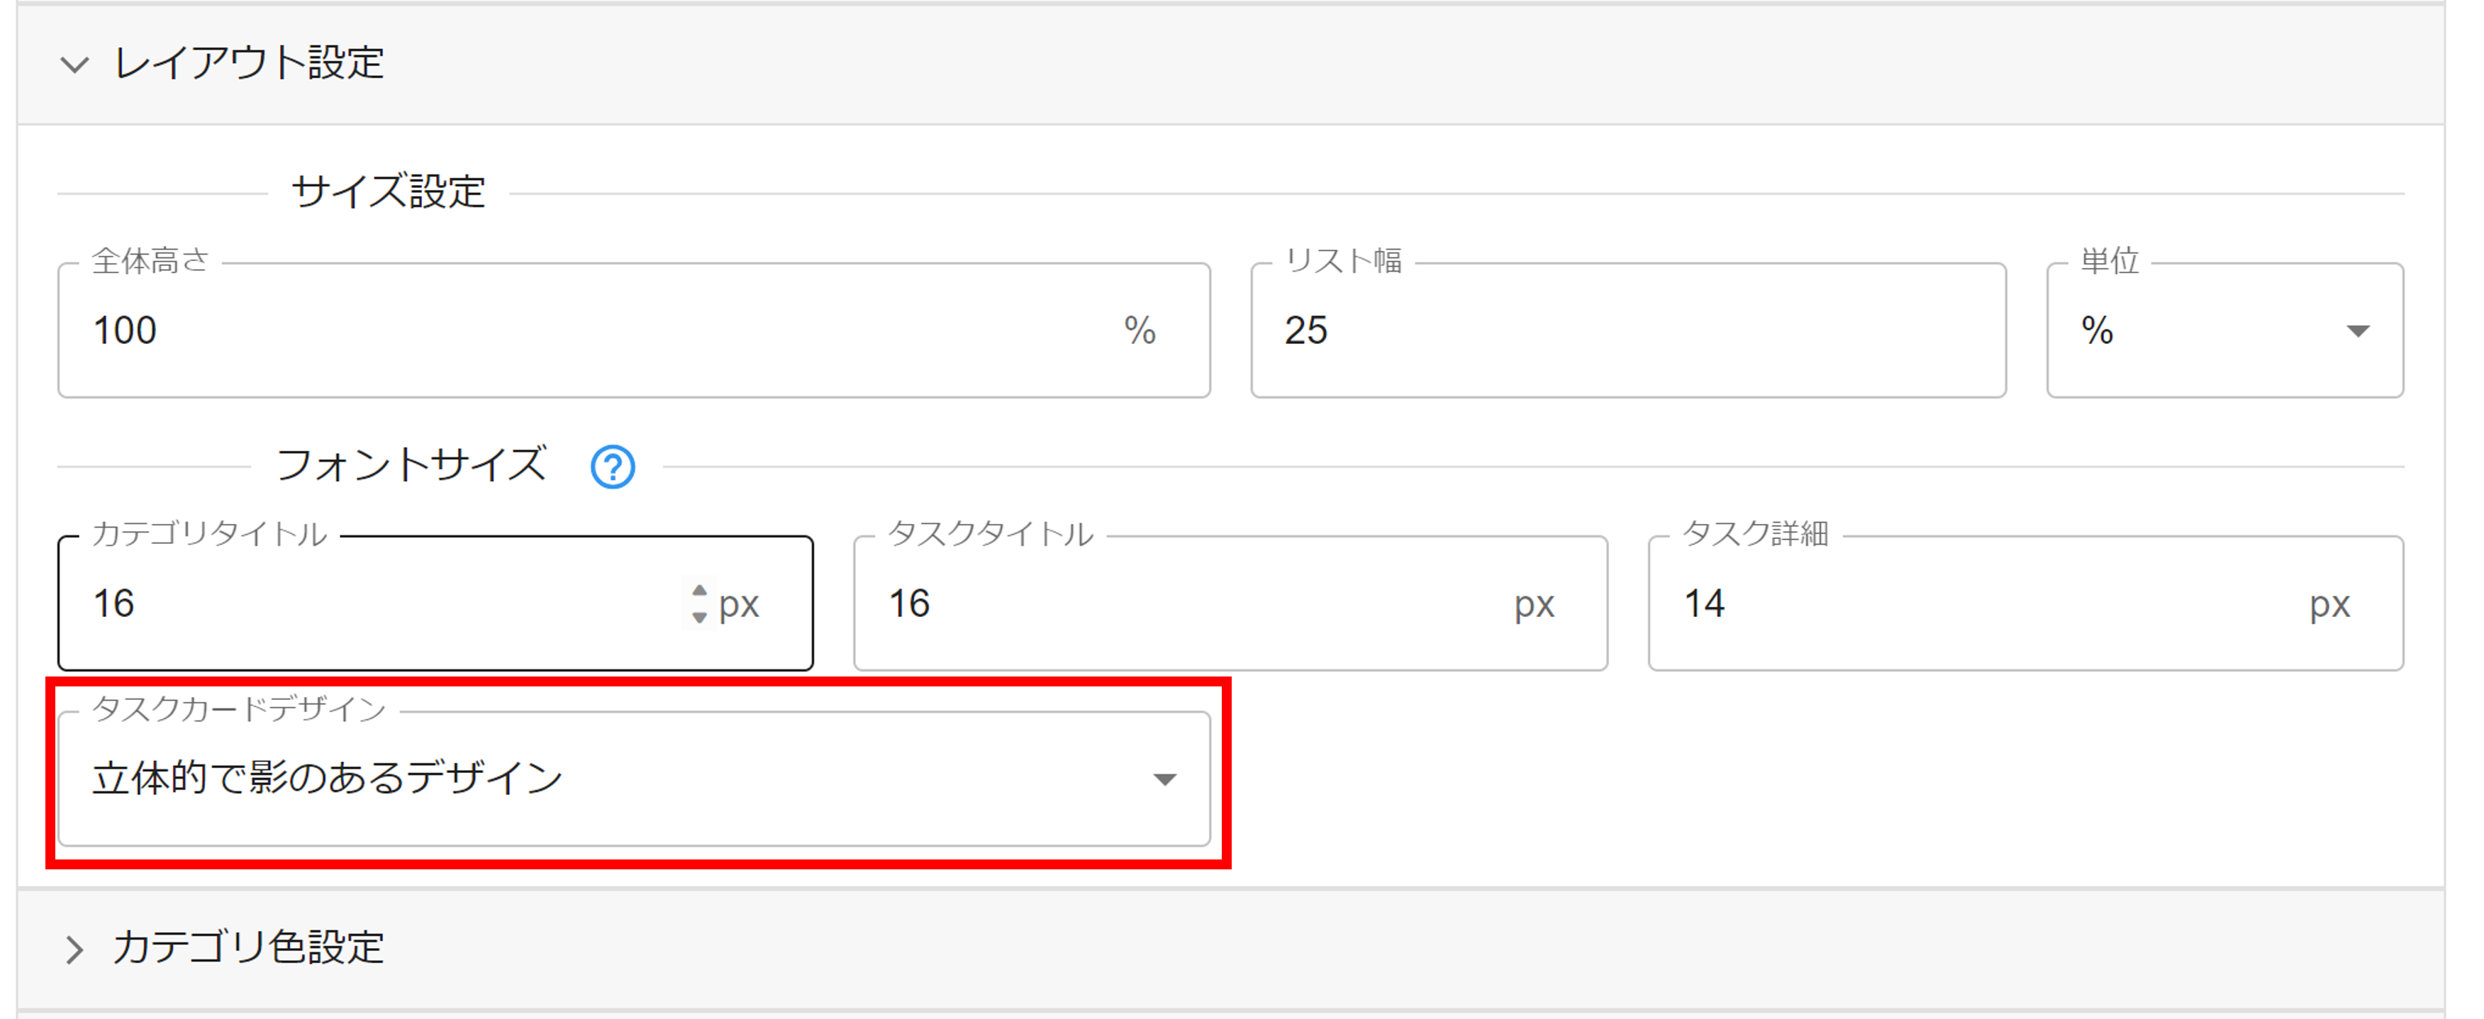Click the dropdown arrow in the 単位 field
Viewport: 2484px width, 1019px height.
click(x=2360, y=330)
